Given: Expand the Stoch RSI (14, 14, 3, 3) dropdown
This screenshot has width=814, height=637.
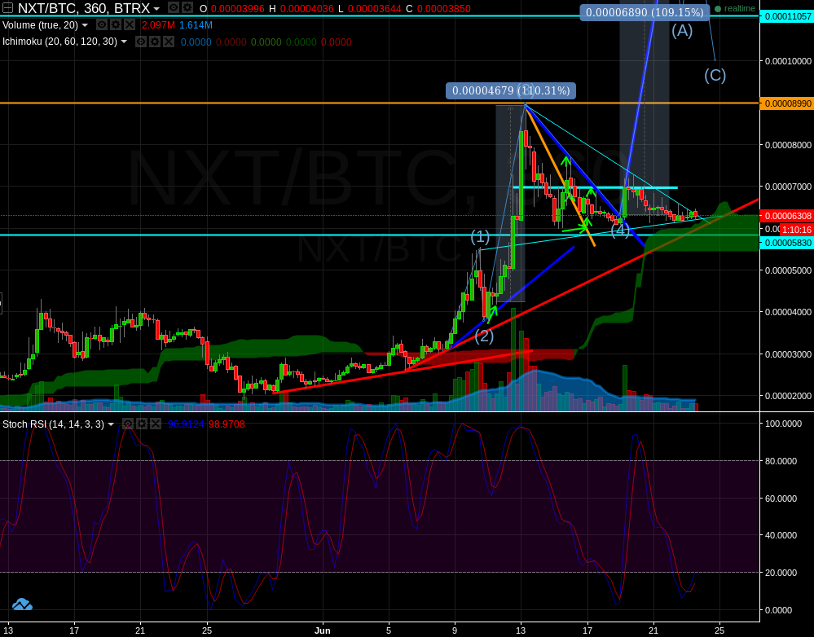Looking at the screenshot, I should 110,424.
